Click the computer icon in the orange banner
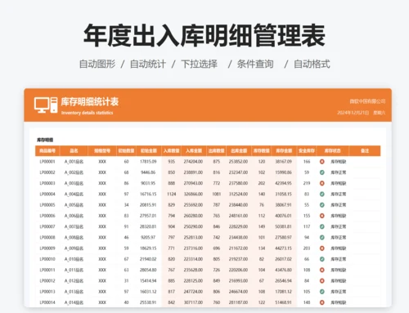 (x=46, y=105)
